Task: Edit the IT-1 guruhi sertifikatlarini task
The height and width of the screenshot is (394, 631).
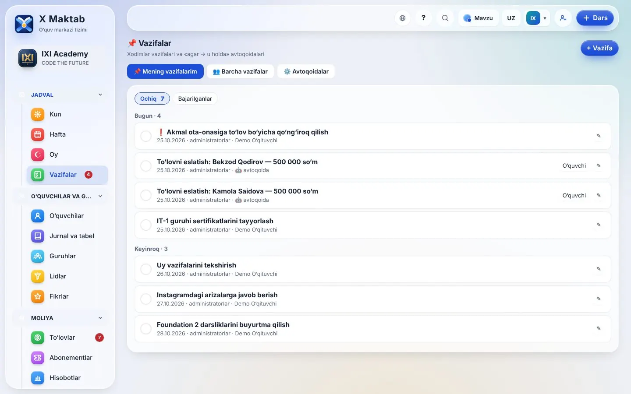Action: pos(599,225)
